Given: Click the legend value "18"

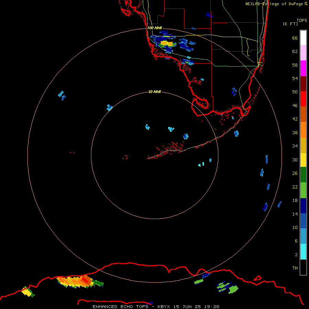Looking at the screenshot, I should click(295, 201).
